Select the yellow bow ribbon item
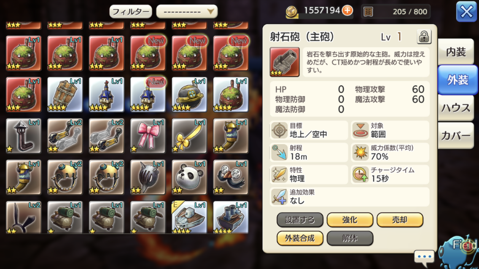Viewport: 479px width, 269px height. coord(189,136)
